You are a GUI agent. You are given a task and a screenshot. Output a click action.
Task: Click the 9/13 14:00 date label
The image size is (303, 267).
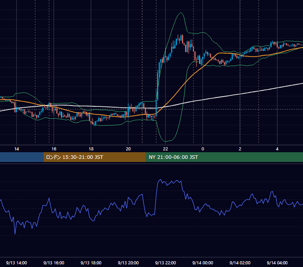pyautogui.click(x=16, y=263)
